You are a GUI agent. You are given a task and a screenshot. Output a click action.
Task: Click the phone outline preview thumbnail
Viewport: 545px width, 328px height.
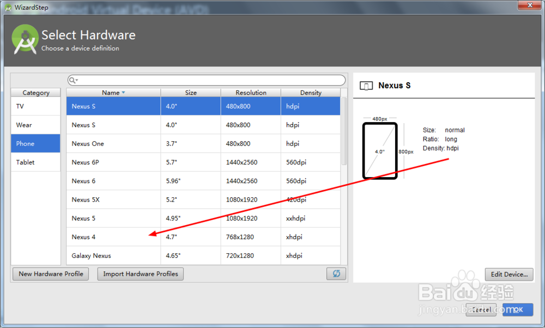point(380,151)
